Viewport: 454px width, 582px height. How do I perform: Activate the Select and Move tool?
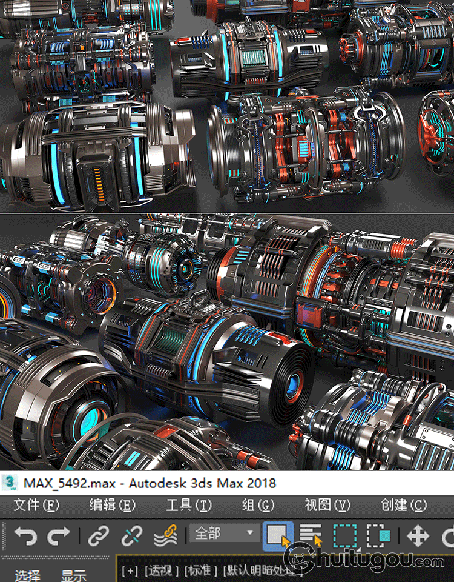pos(418,536)
